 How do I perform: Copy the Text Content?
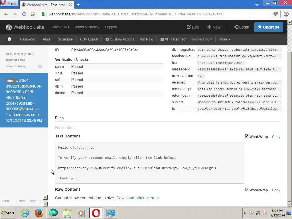pos(276,137)
